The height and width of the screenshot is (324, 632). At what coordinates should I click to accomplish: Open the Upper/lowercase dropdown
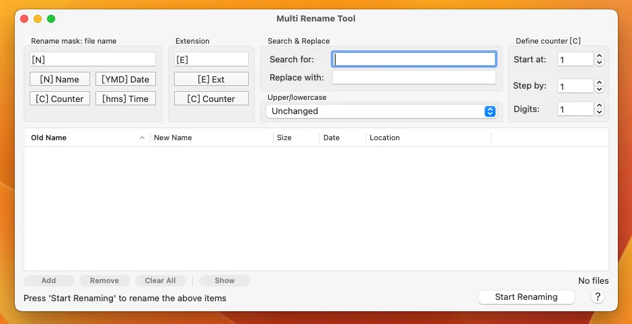(381, 111)
